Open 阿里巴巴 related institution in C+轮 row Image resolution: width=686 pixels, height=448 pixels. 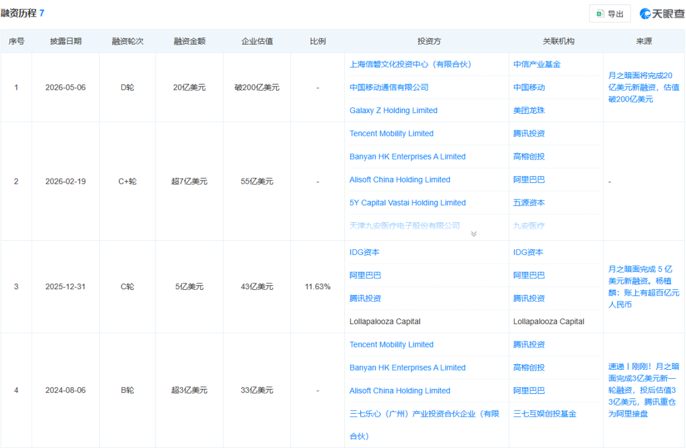[528, 180]
